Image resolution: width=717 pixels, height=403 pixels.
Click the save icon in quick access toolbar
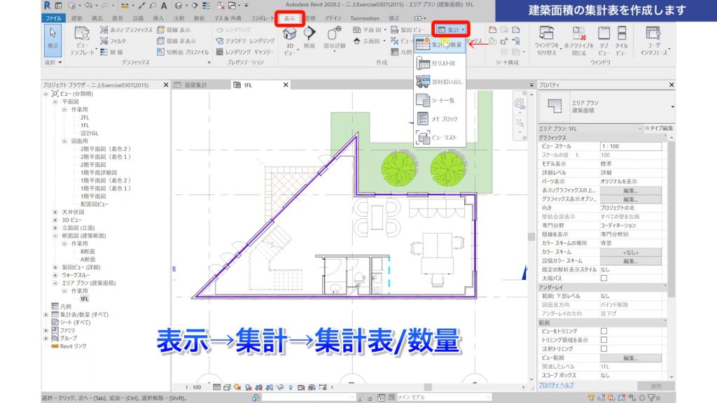(59, 6)
